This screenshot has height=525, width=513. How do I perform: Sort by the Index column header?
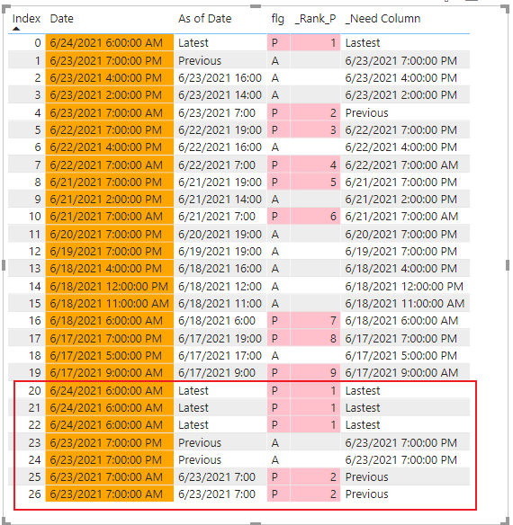(x=26, y=19)
